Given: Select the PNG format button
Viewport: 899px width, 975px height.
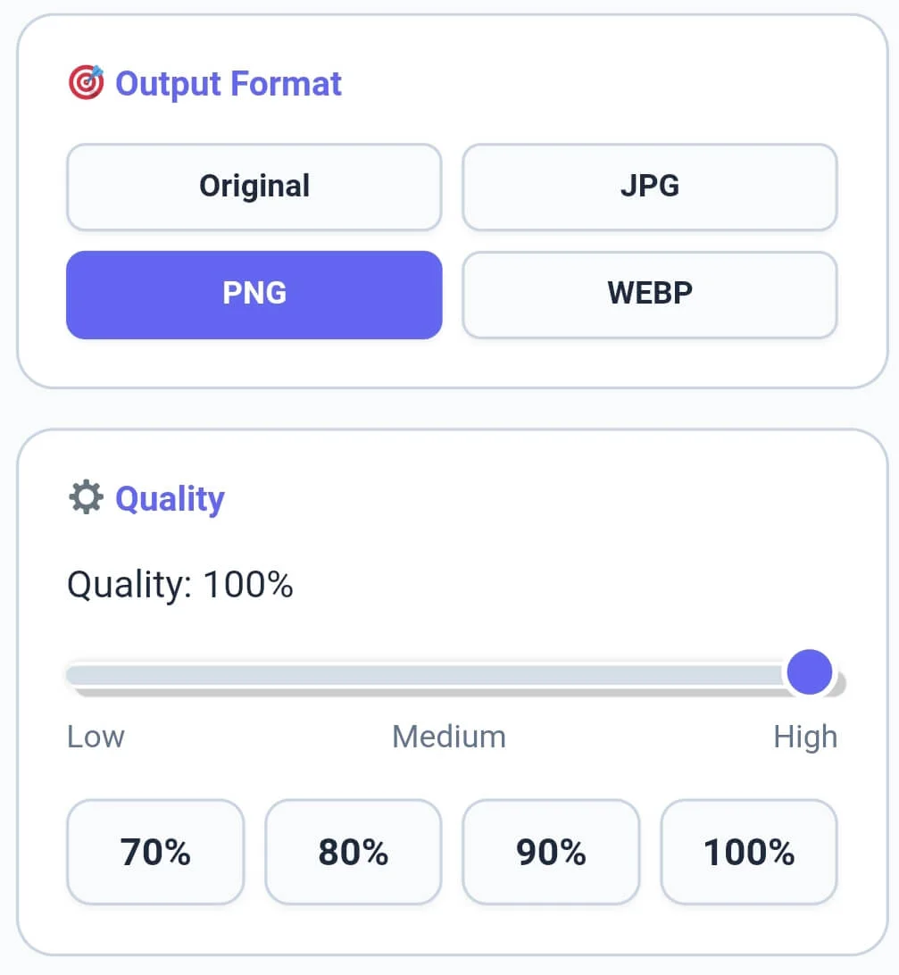Looking at the screenshot, I should (254, 295).
